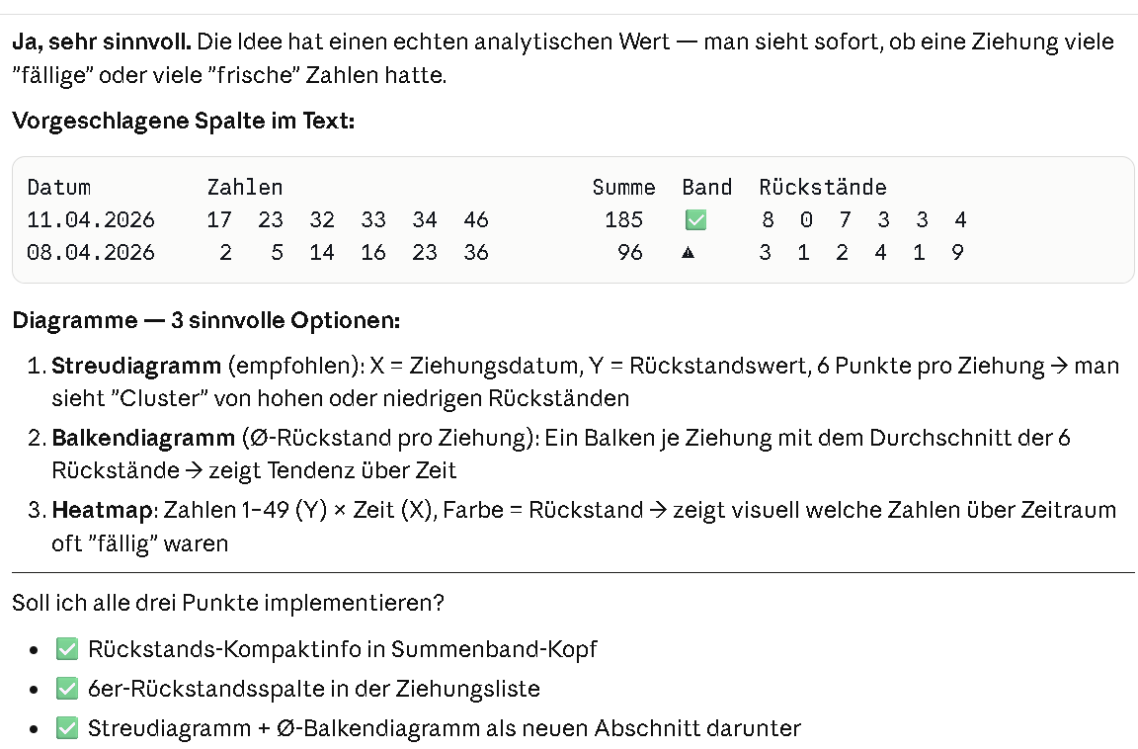
Task: Click the Datum column header in code block
Action: coord(59,188)
